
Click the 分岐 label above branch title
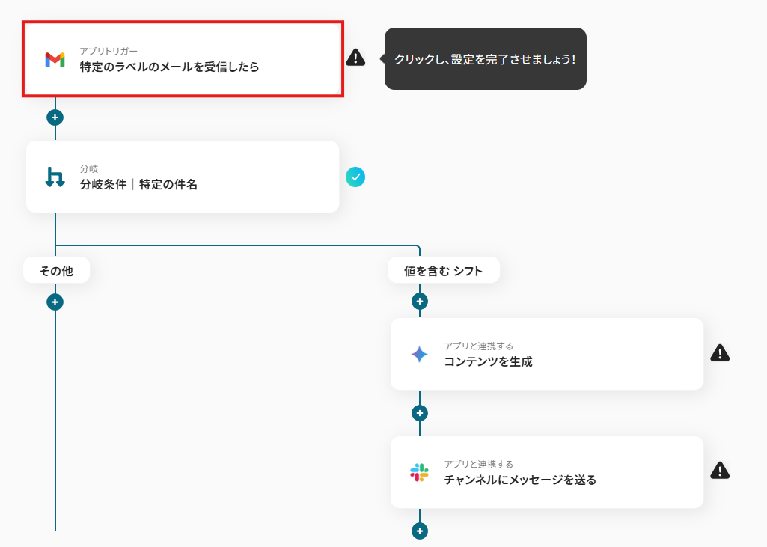tap(89, 169)
